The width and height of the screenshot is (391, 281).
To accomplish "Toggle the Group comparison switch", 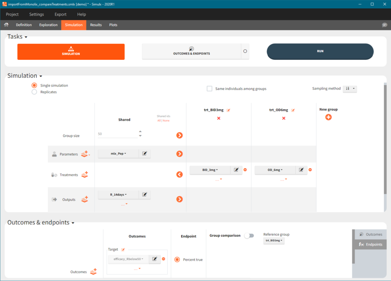I will [249, 236].
